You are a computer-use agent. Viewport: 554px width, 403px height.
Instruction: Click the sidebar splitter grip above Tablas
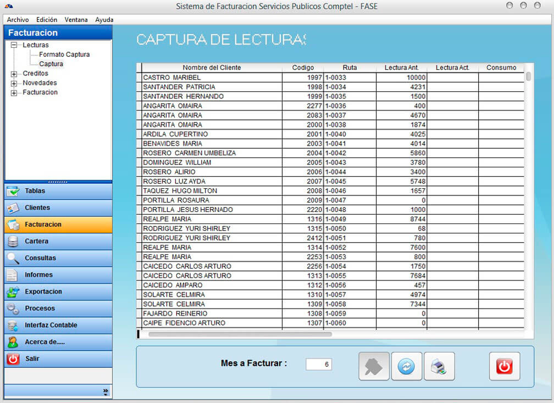coord(58,182)
